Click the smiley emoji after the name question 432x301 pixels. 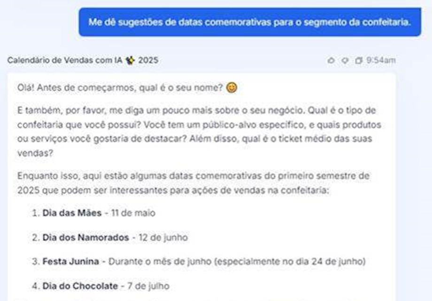coord(231,88)
